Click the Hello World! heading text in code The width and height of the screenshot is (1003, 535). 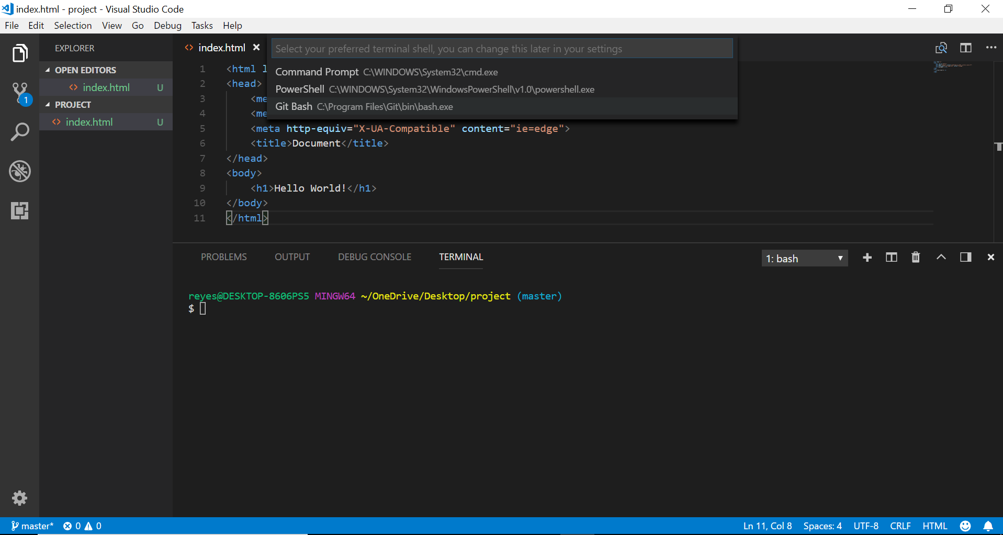click(x=310, y=188)
